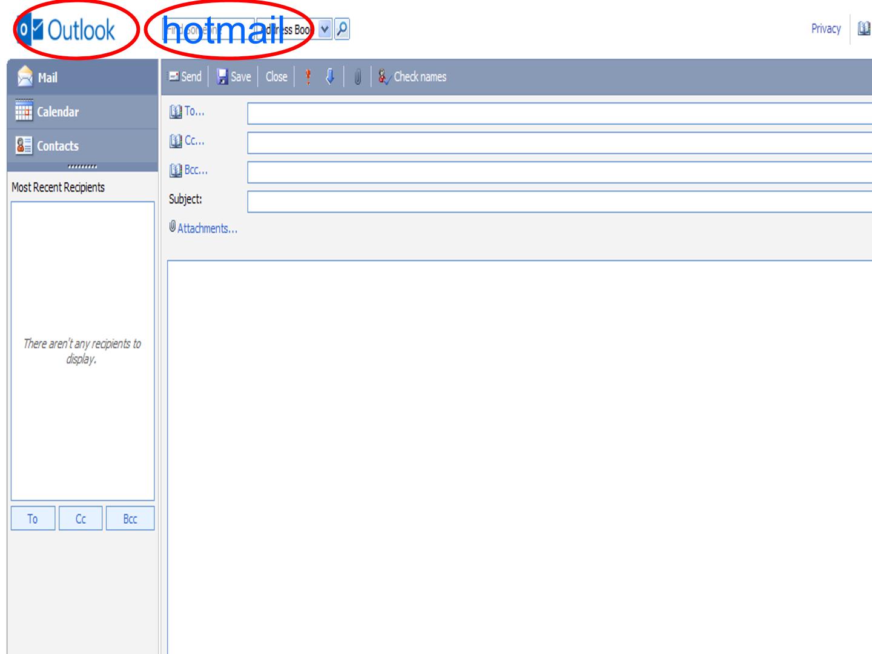Viewport: 872px width, 654px height.
Task: Focus the Bcc recipients input field
Action: coord(560,172)
